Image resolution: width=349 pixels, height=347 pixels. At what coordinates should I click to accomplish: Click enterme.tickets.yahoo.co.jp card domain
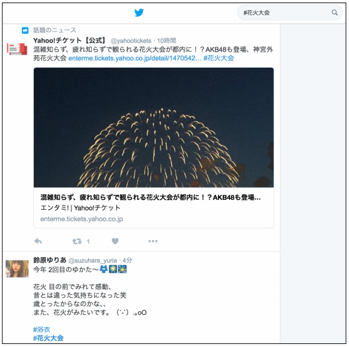coord(81,219)
